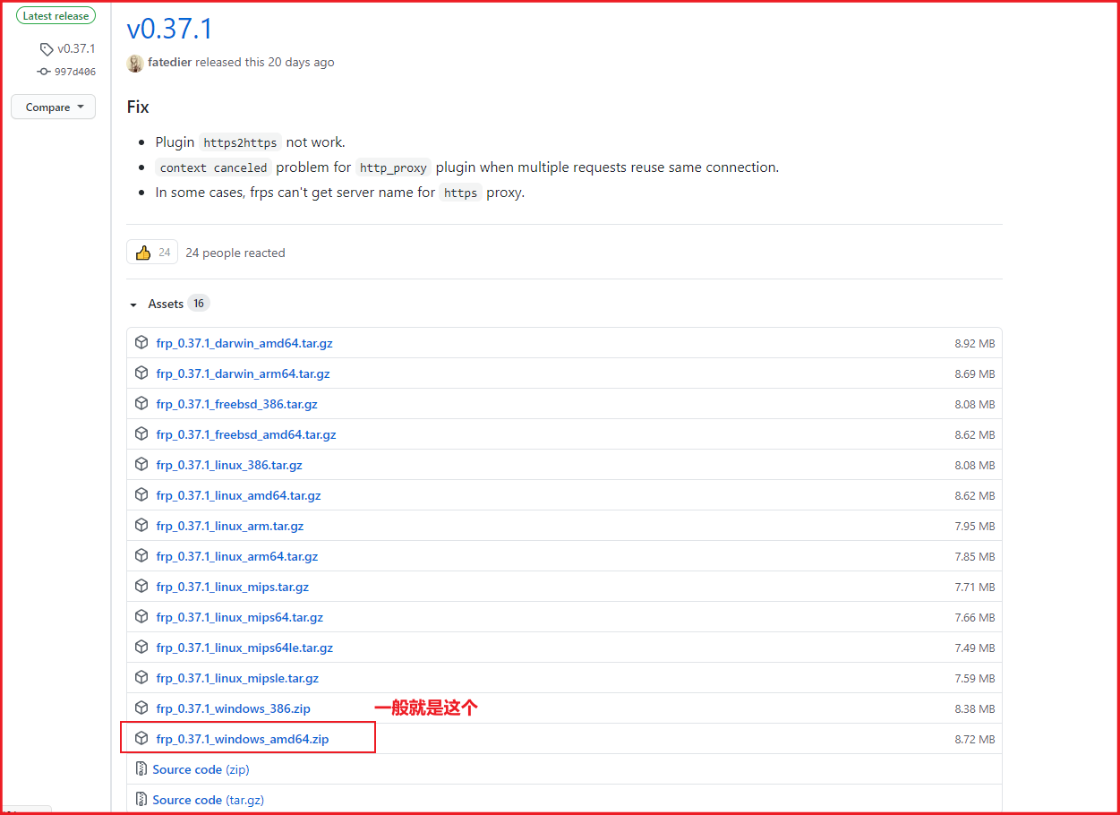Click the tag icon beside v0.37.1 in sidebar
The image size is (1120, 815).
(x=46, y=48)
